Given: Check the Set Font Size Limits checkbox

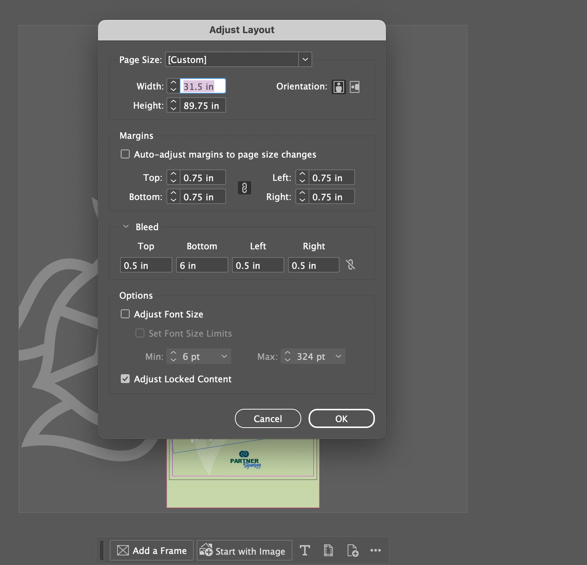Looking at the screenshot, I should [140, 333].
